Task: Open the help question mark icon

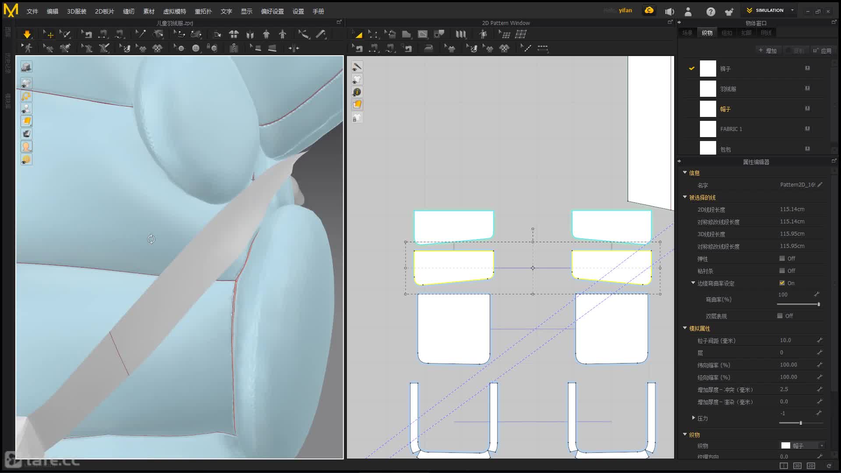Action: [710, 12]
